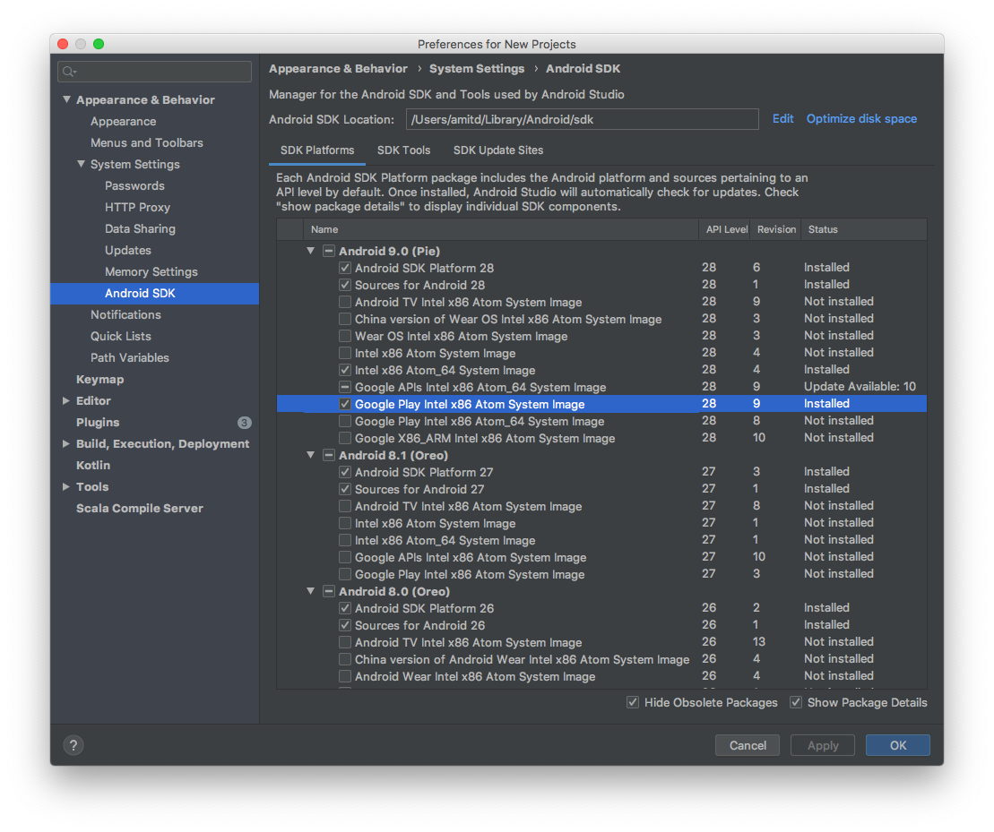
Task: Toggle Google APIs Intel x86 Atom_64 System Image checkbox
Action: pyautogui.click(x=345, y=387)
